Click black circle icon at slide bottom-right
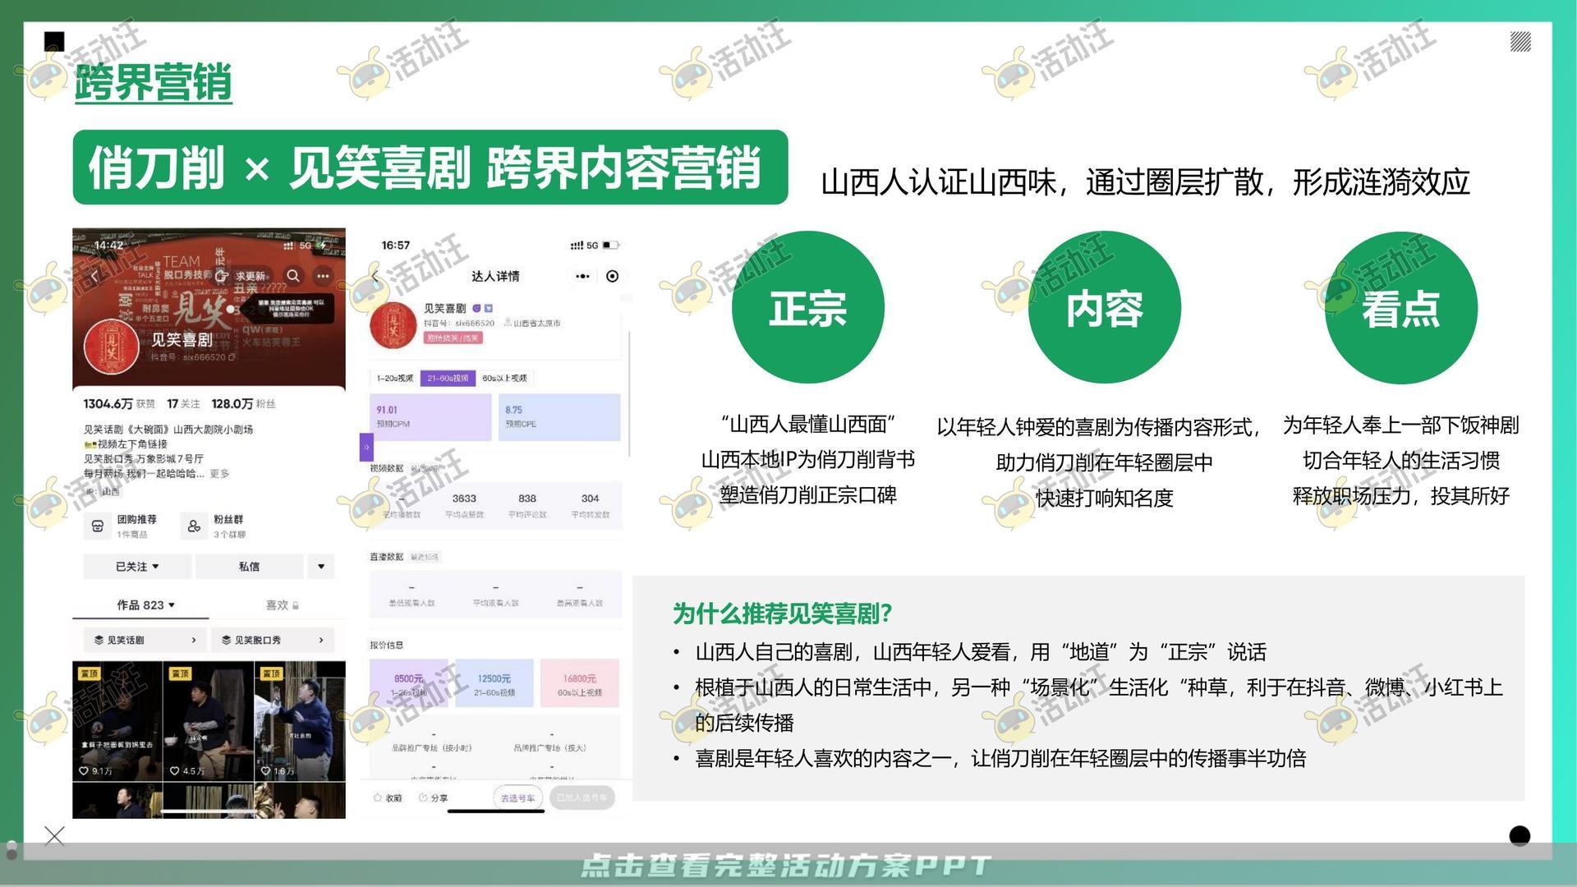Image resolution: width=1577 pixels, height=887 pixels. (x=1520, y=836)
